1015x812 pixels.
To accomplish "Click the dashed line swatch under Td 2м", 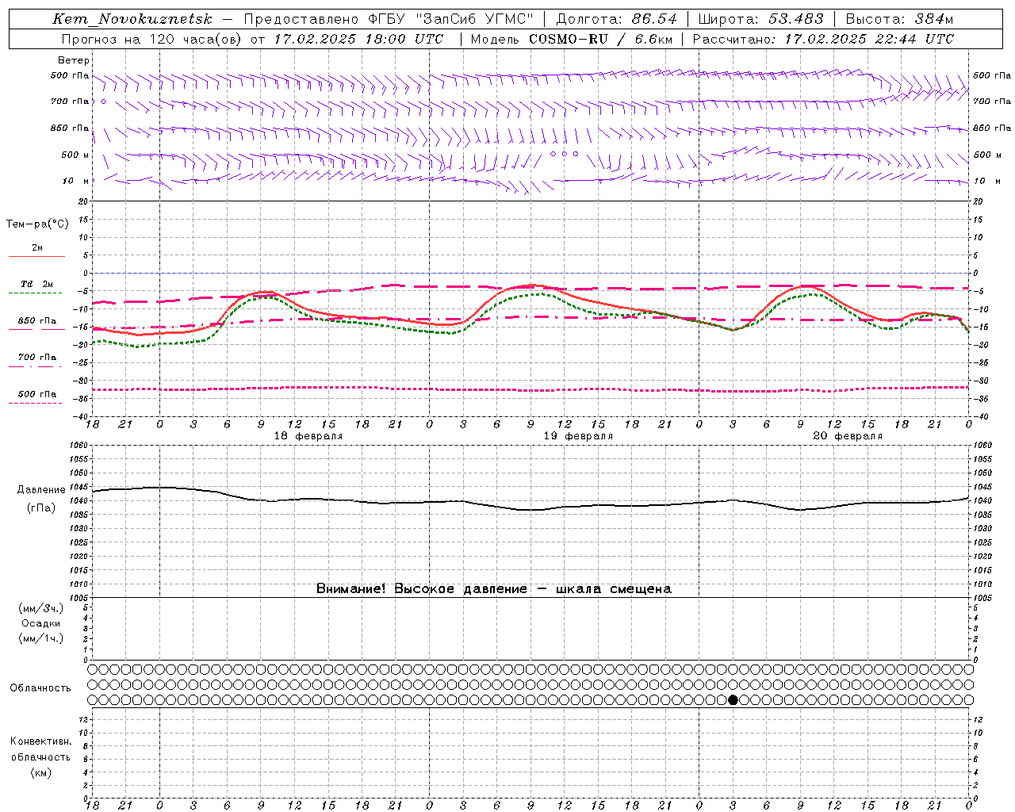I will [35, 293].
